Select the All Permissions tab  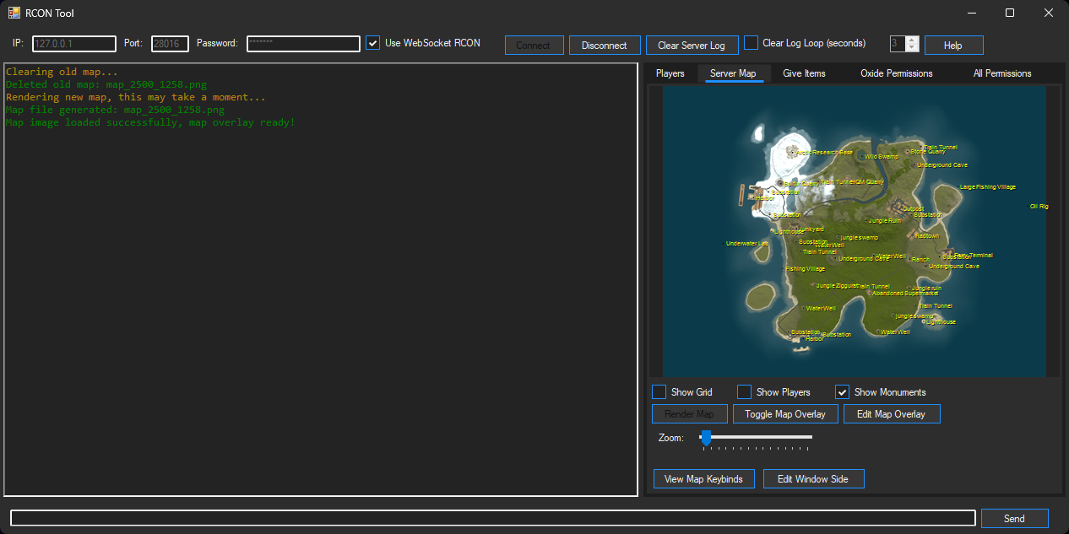(x=1001, y=73)
